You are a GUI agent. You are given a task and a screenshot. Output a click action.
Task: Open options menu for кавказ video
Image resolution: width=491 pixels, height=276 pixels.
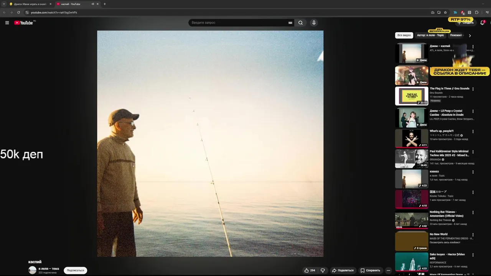tap(473, 172)
